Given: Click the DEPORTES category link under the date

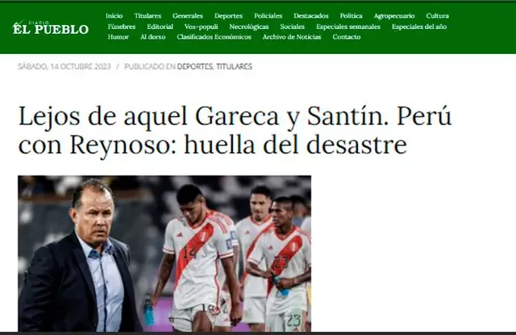Looking at the screenshot, I should (x=195, y=66).
